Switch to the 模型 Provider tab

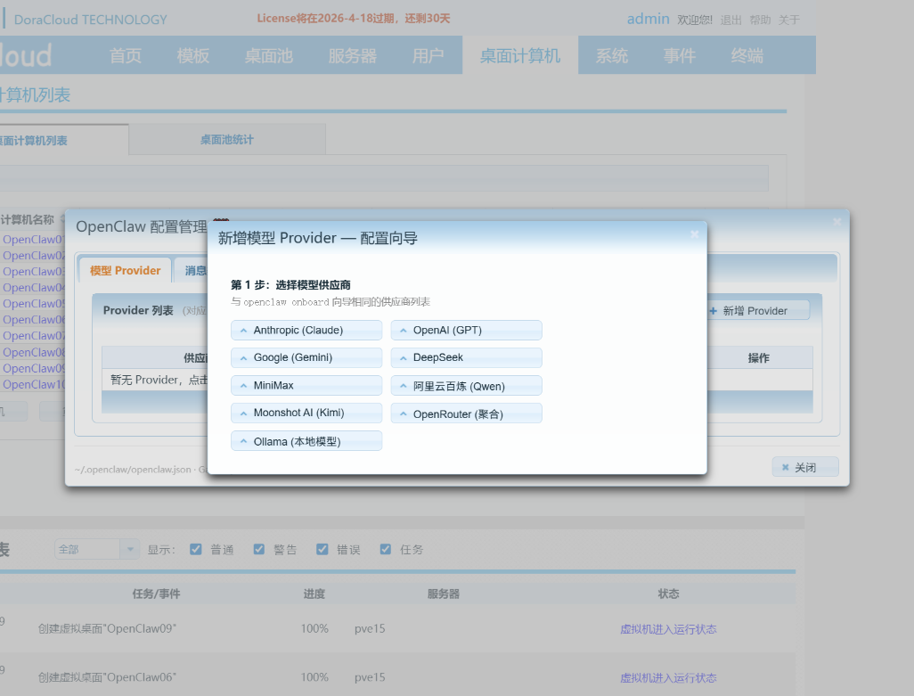pyautogui.click(x=125, y=271)
